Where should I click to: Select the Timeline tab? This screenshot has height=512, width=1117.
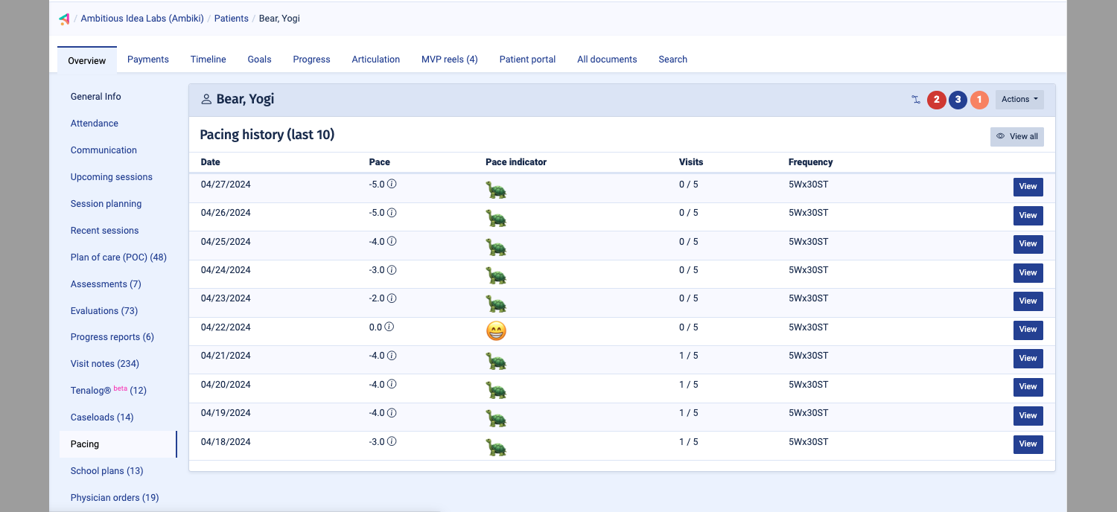point(208,59)
